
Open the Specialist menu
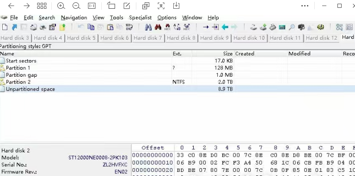point(141,18)
